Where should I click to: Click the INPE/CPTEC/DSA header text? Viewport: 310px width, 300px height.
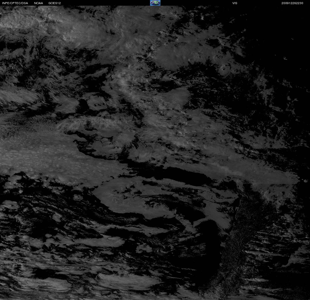coord(15,3)
